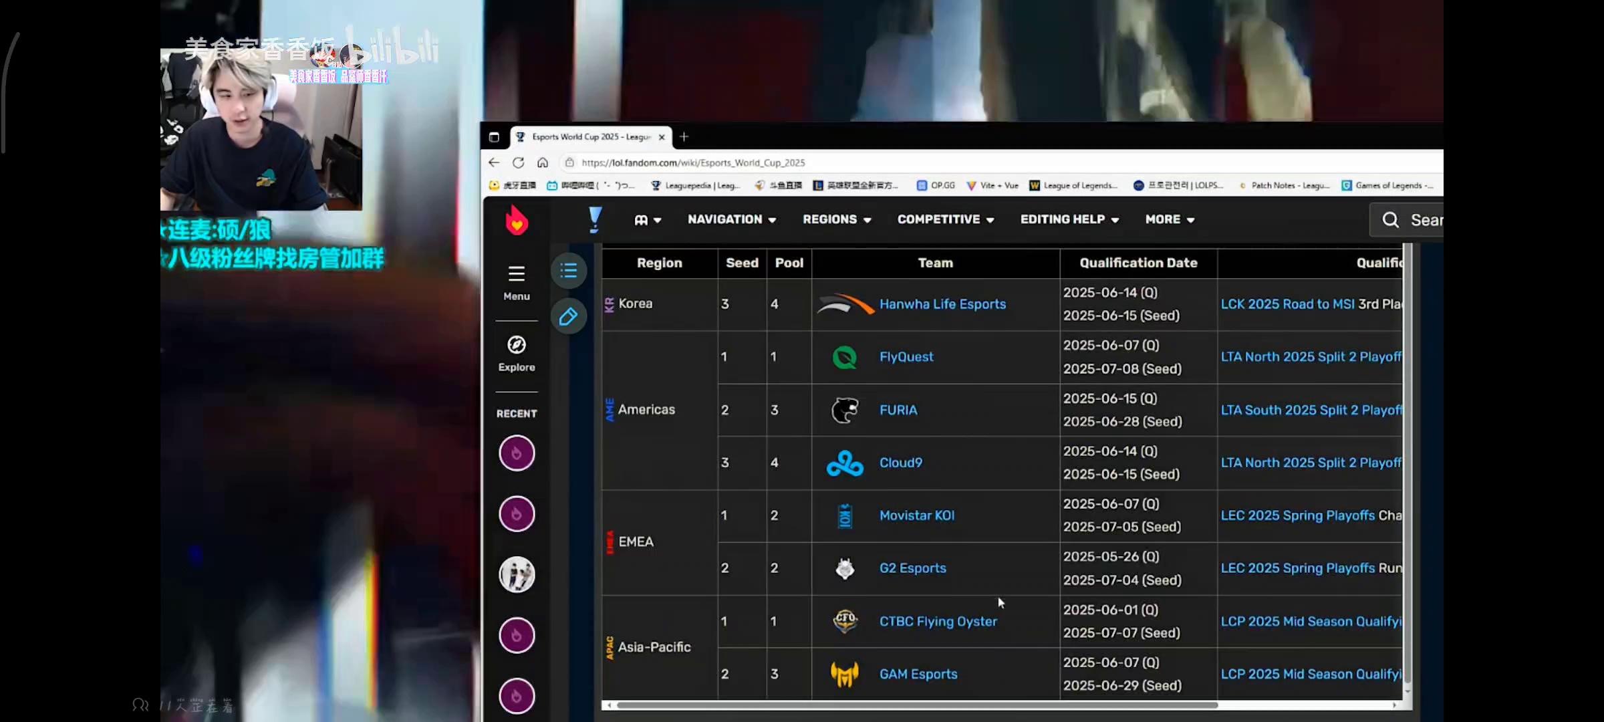Click the Region column header
Image resolution: width=1604 pixels, height=722 pixels.
pos(659,263)
